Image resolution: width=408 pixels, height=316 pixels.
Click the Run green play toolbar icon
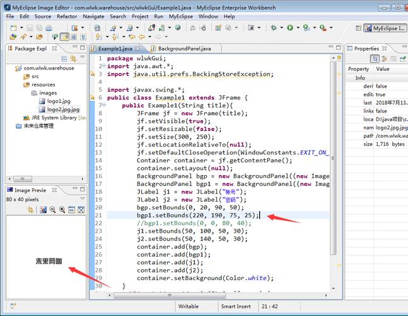click(x=289, y=28)
